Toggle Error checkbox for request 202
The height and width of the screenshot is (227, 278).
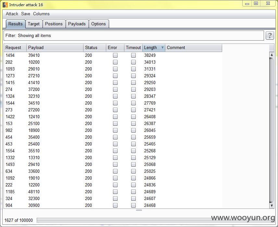coord(115,62)
